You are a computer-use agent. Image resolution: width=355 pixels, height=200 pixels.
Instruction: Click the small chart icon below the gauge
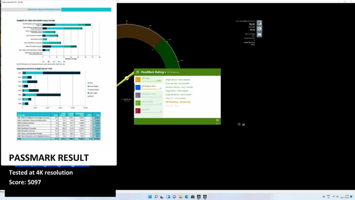(243, 125)
